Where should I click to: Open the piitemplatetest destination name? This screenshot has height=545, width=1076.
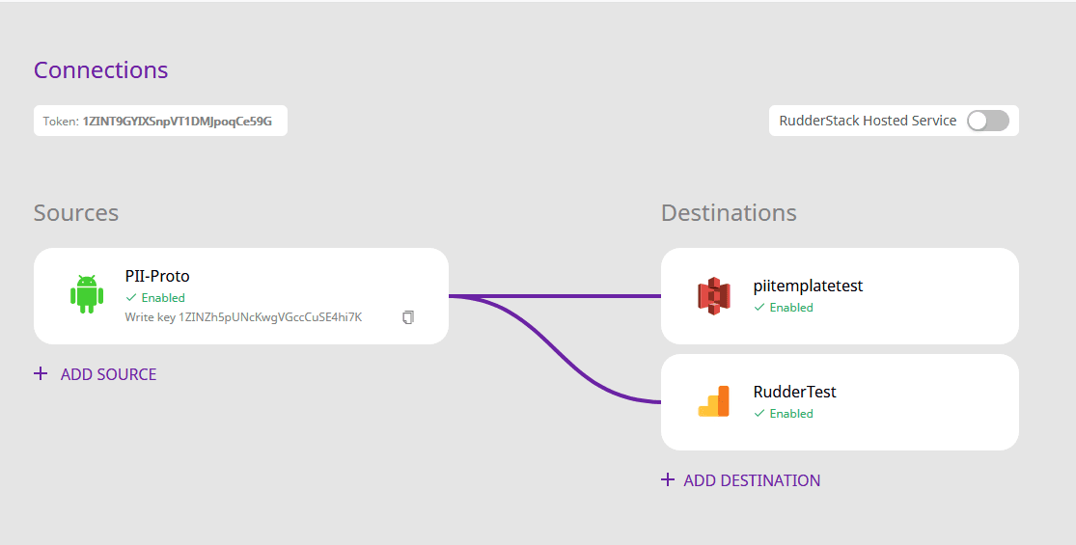808,286
